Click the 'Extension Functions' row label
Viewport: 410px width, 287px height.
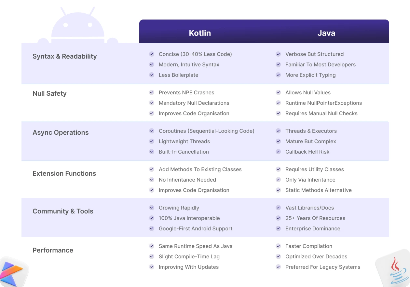(64, 173)
